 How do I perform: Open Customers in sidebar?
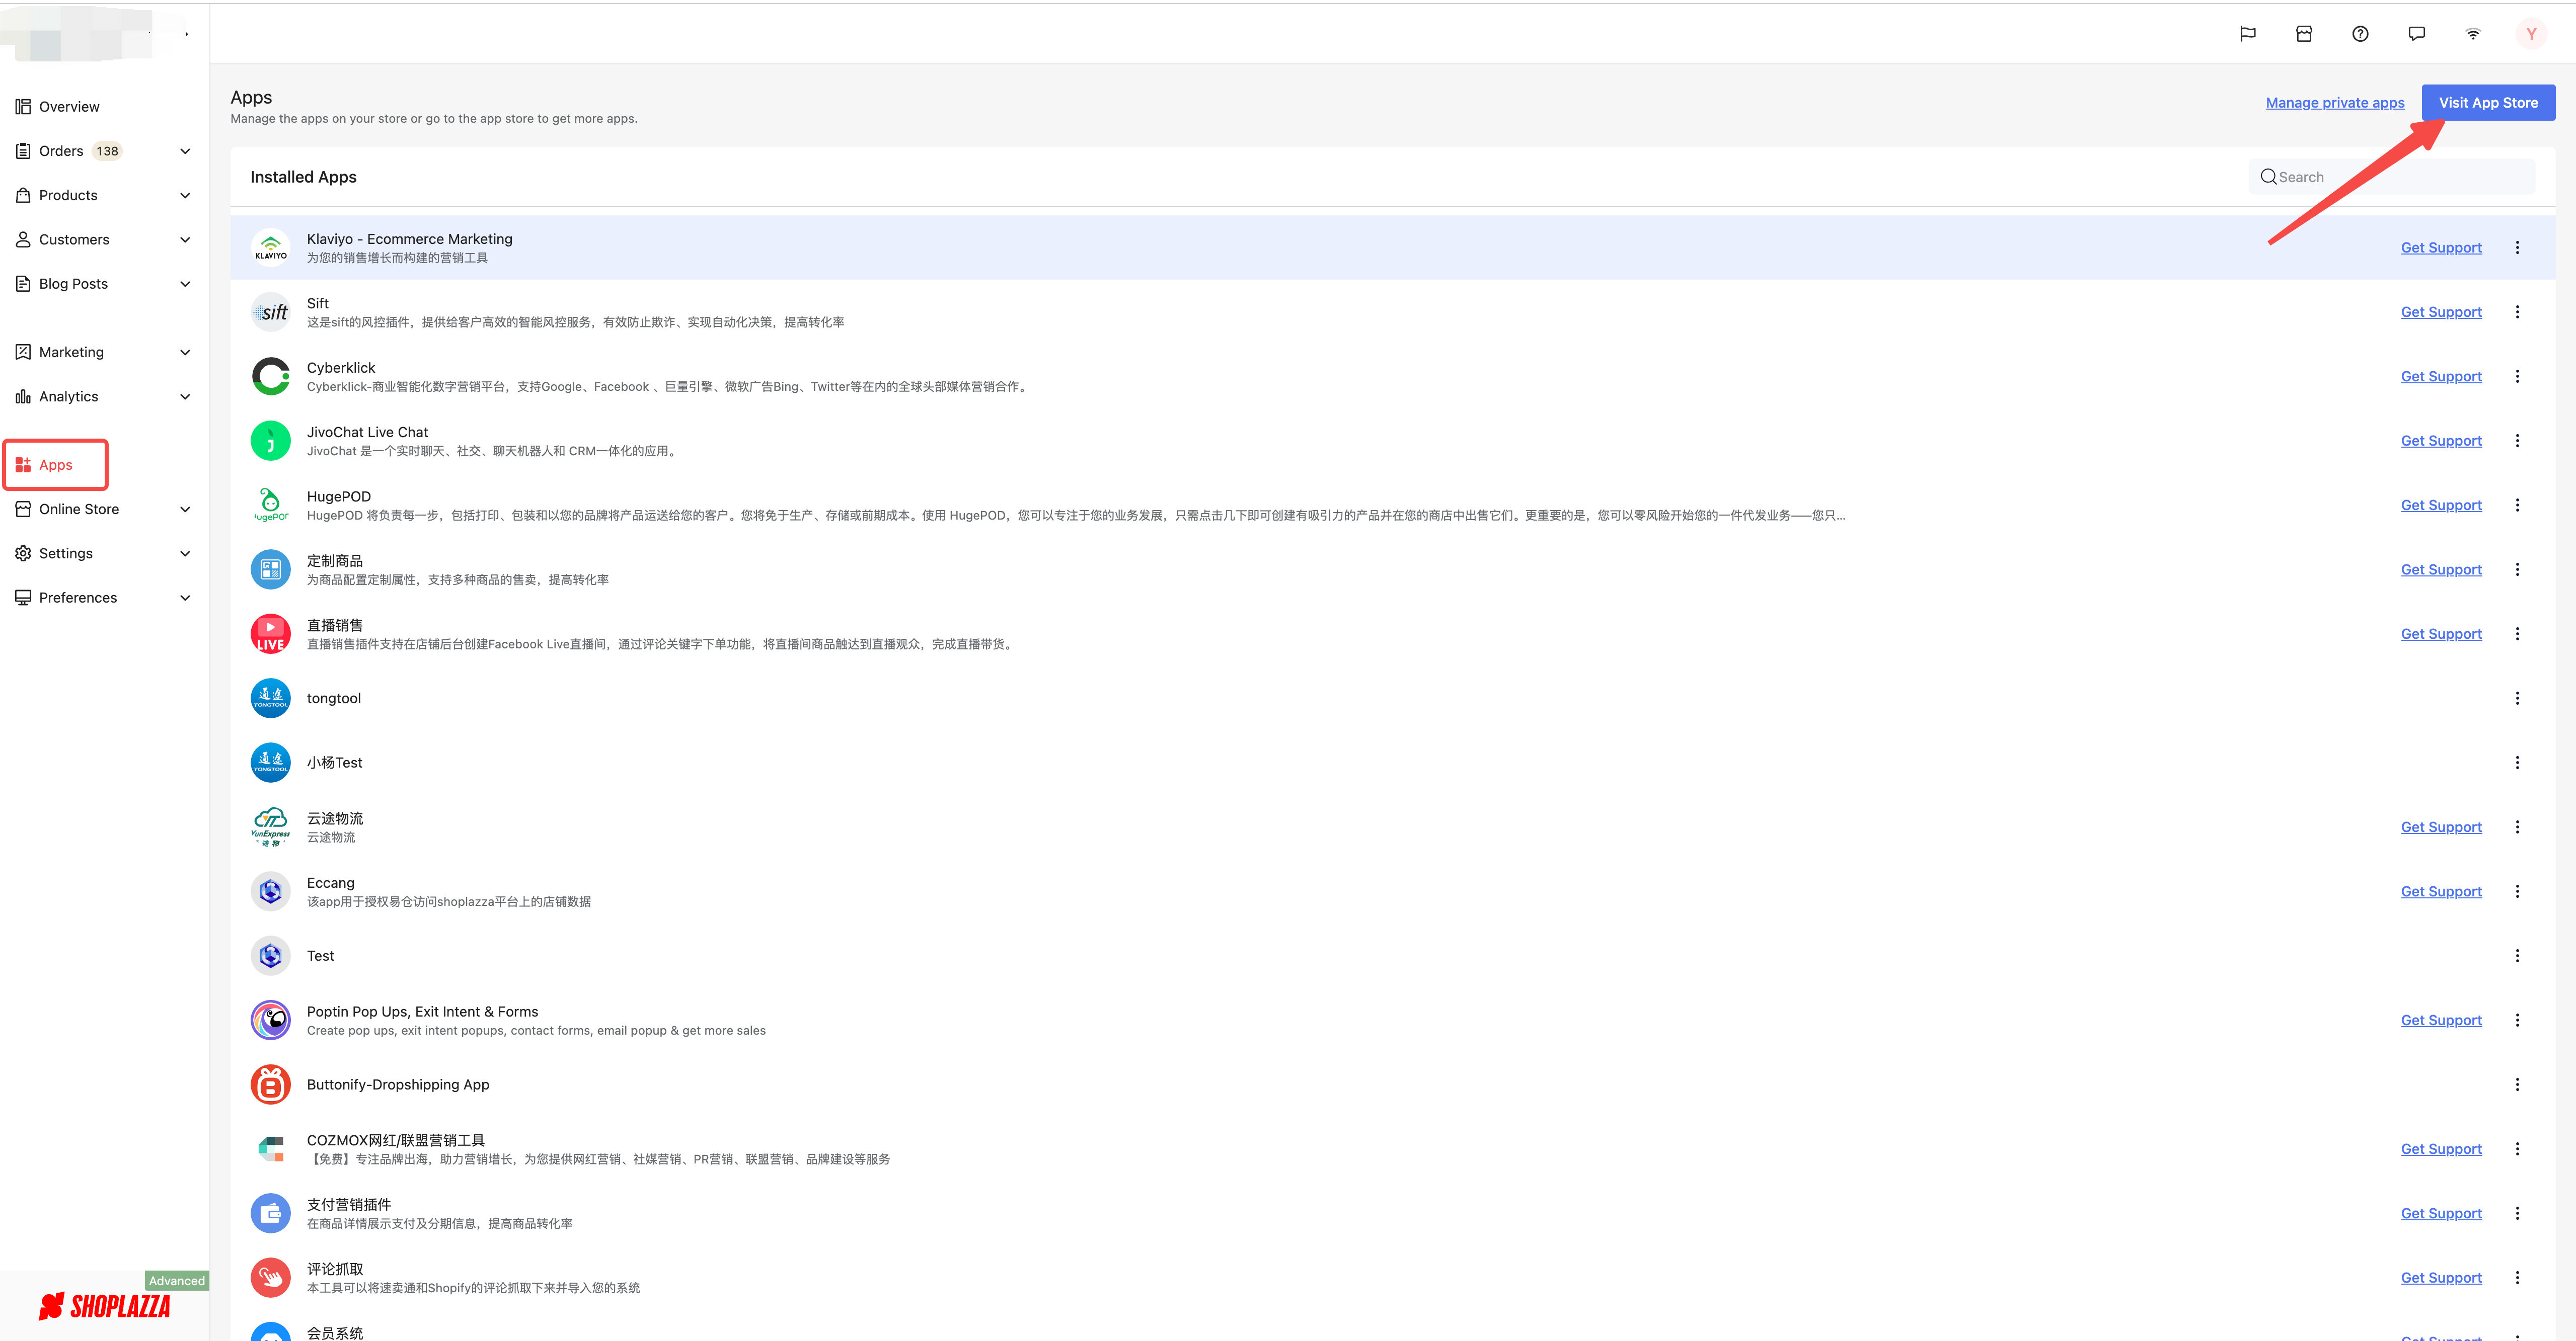tap(74, 240)
